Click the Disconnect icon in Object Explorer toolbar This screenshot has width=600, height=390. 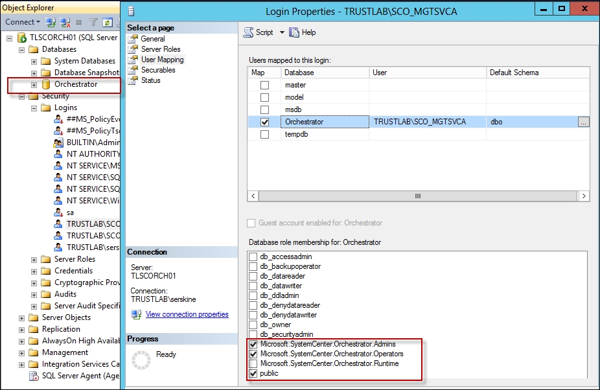(65, 22)
